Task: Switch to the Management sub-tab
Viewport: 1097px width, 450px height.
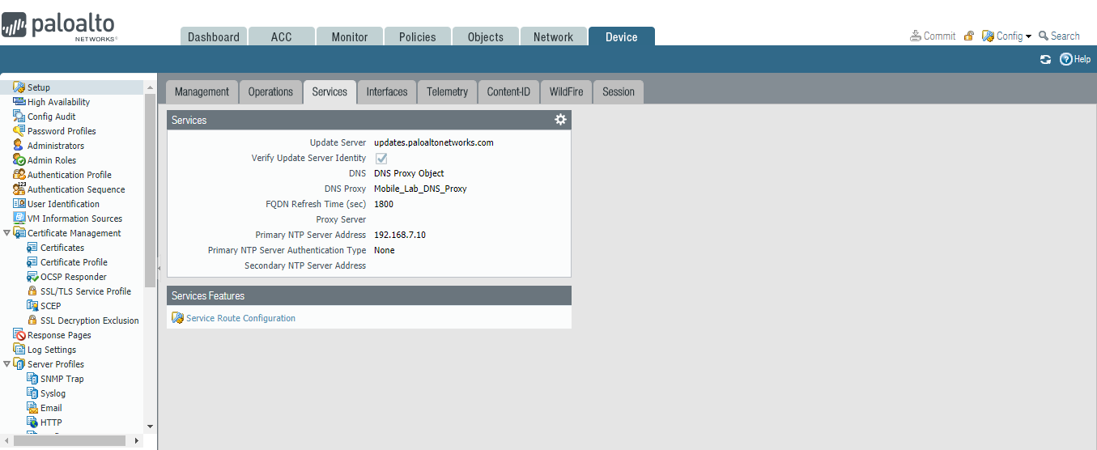Action: click(x=202, y=91)
